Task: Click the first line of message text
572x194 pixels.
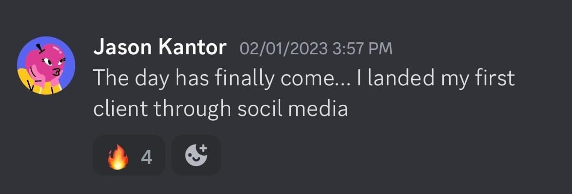Action: (303, 78)
